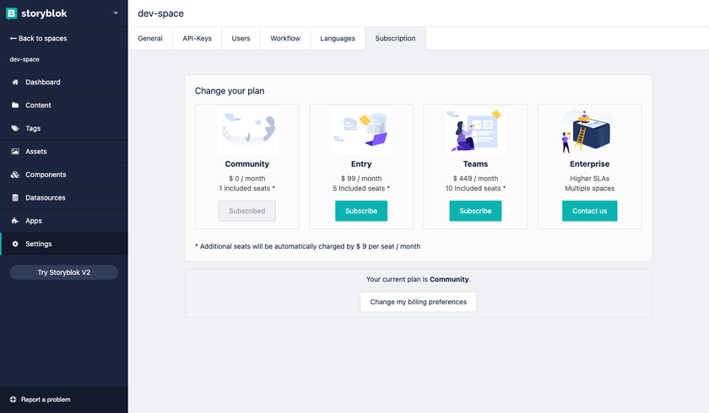The height and width of the screenshot is (413, 709).
Task: Click the Community plan illustration
Action: click(x=247, y=131)
